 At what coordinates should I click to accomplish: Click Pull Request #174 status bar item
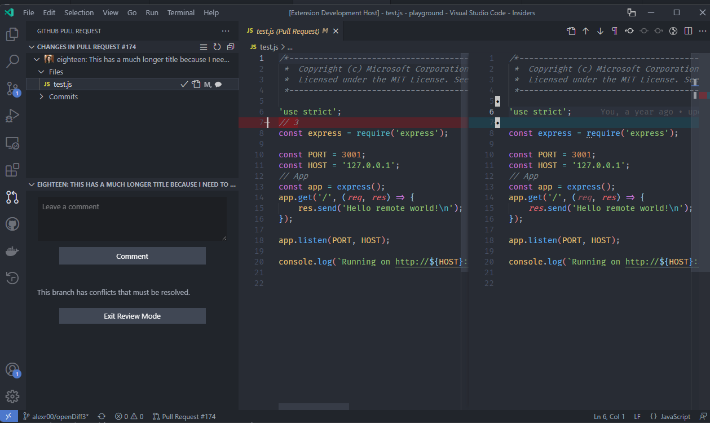point(184,417)
